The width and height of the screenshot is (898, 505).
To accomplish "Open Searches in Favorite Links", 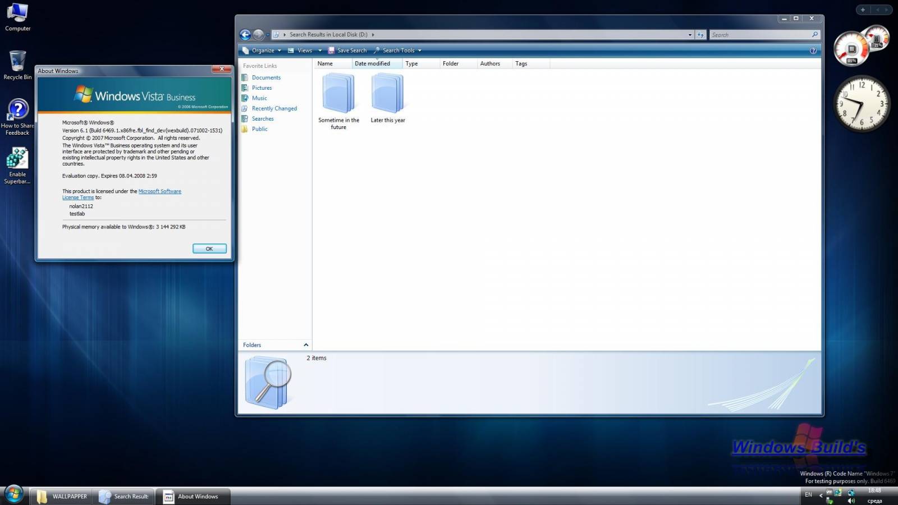I will point(263,119).
